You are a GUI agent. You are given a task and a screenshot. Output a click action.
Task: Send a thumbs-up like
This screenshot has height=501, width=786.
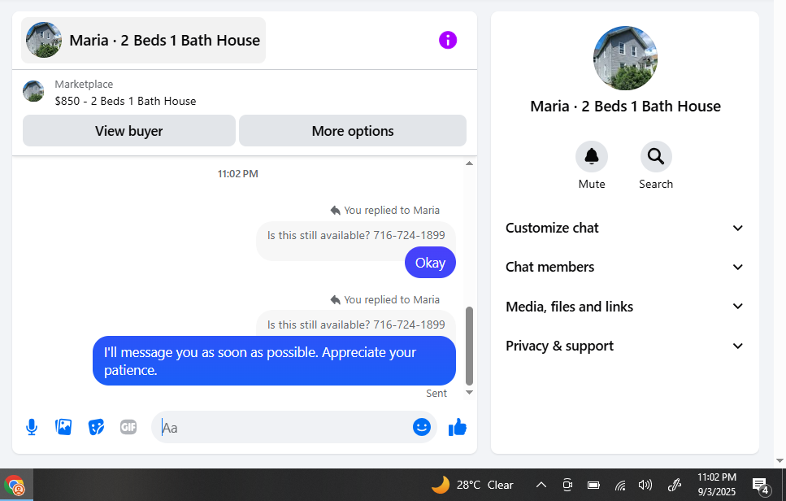click(457, 427)
